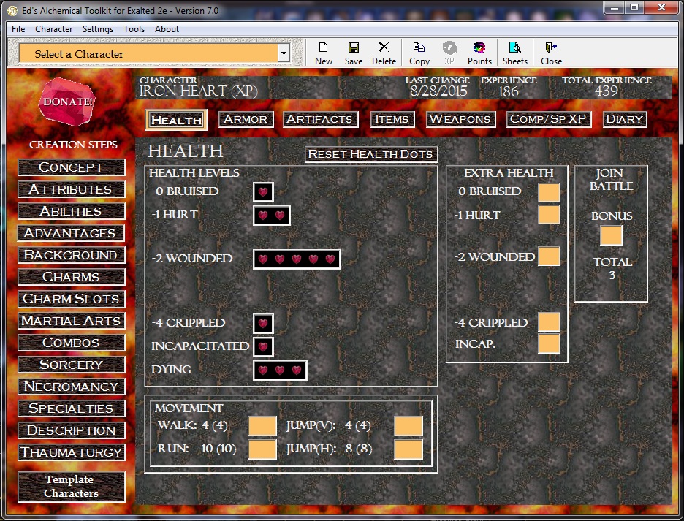Toggle first heart in -2 Wounded row

pos(263,259)
